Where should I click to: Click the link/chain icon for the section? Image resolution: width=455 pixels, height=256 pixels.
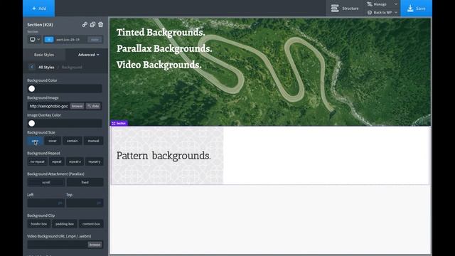pos(85,25)
